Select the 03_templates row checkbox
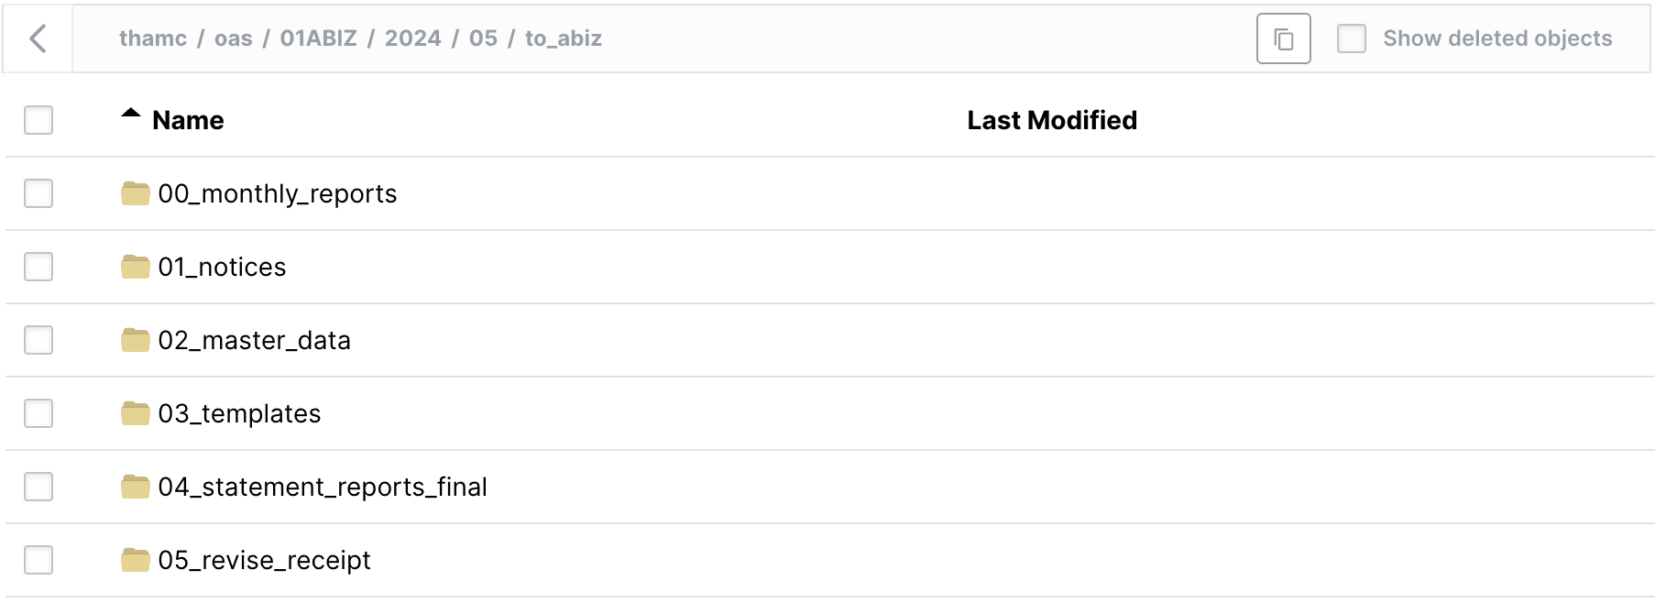The height and width of the screenshot is (603, 1655). 38,413
